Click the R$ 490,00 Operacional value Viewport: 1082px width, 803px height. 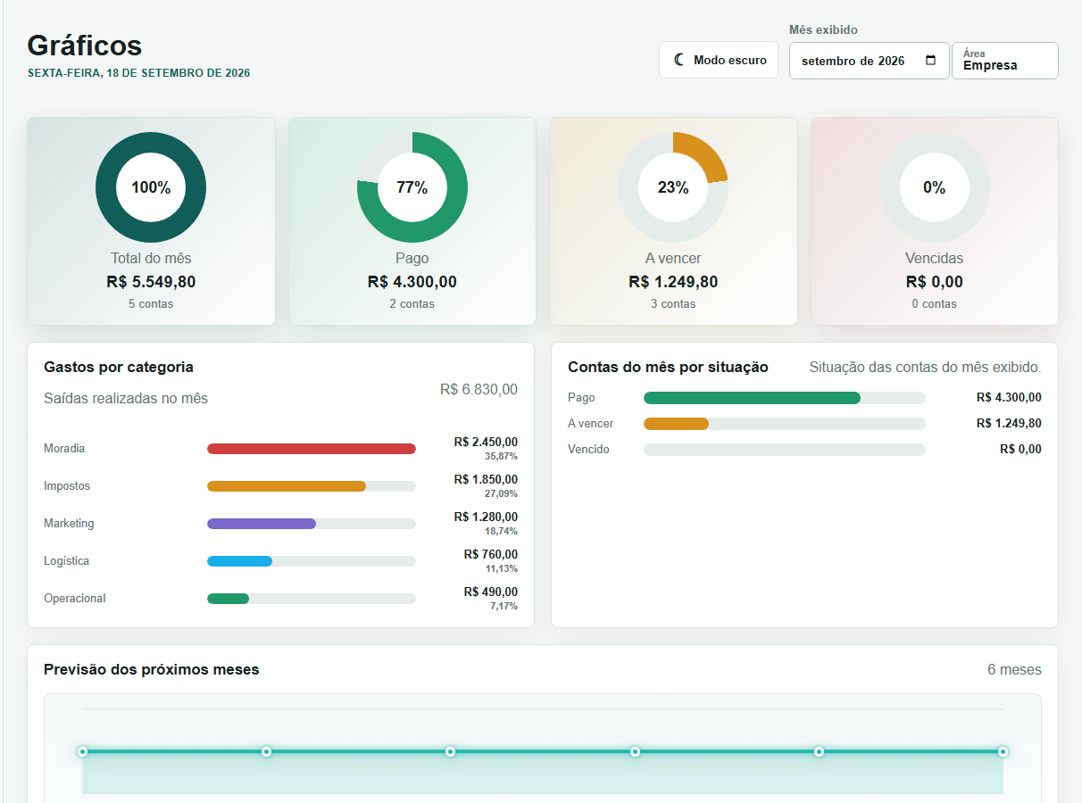click(491, 592)
